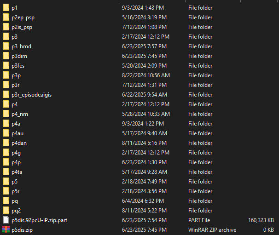Click the p5dis.92pcU-iP.zip.part file icon
This screenshot has height=235, width=279.
pyautogui.click(x=6, y=220)
